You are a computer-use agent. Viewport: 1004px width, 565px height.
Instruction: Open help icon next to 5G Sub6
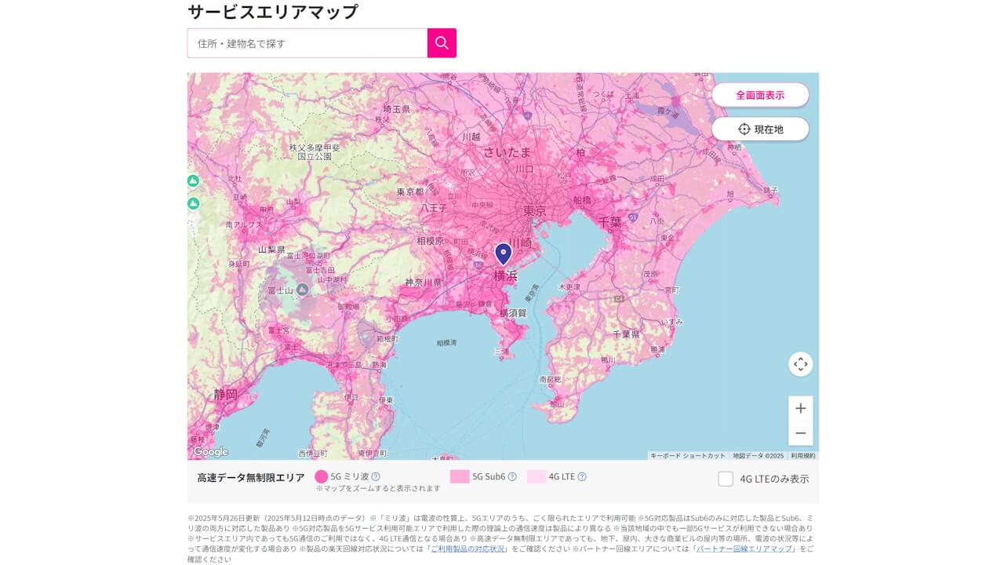512,476
